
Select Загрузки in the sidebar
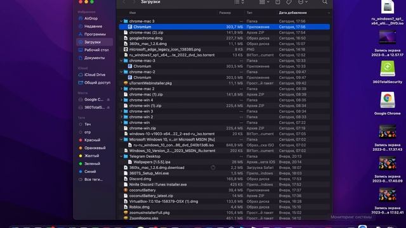[95, 42]
